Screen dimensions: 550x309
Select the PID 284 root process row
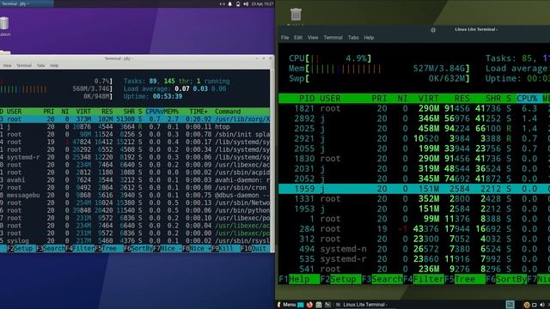tap(414, 229)
